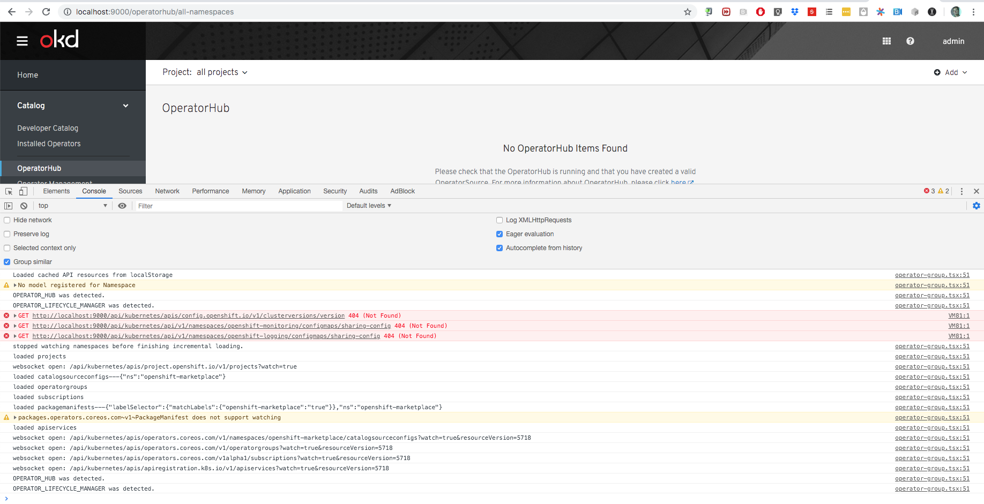
Task: Open the Default levels dropdown
Action: pos(368,206)
